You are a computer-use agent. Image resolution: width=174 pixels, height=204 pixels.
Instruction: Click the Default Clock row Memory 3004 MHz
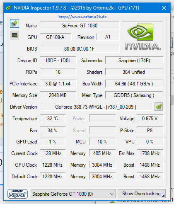(102, 176)
